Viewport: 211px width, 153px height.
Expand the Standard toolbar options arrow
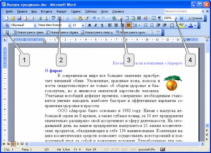(205, 18)
